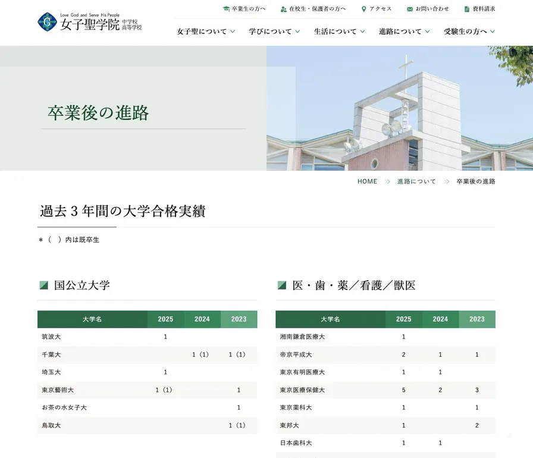Open the 卒業生の方へ link
The width and height of the screenshot is (533, 458).
pyautogui.click(x=249, y=9)
